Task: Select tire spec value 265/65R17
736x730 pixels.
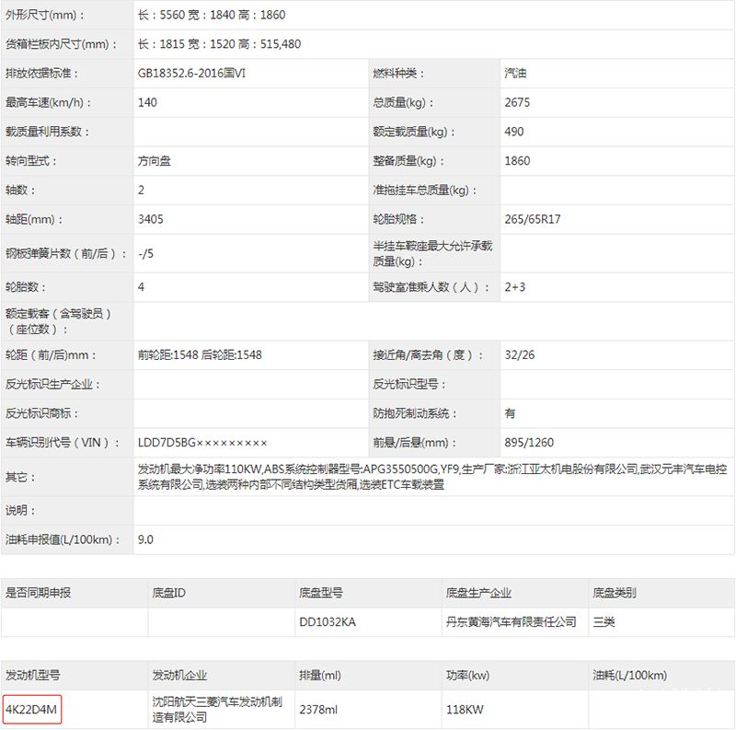Action: point(533,219)
